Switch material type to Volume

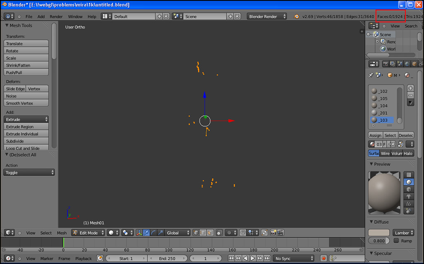tap(397, 153)
